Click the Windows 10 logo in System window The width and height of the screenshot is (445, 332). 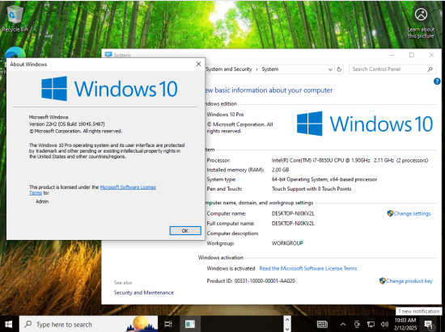pyautogui.click(x=365, y=124)
